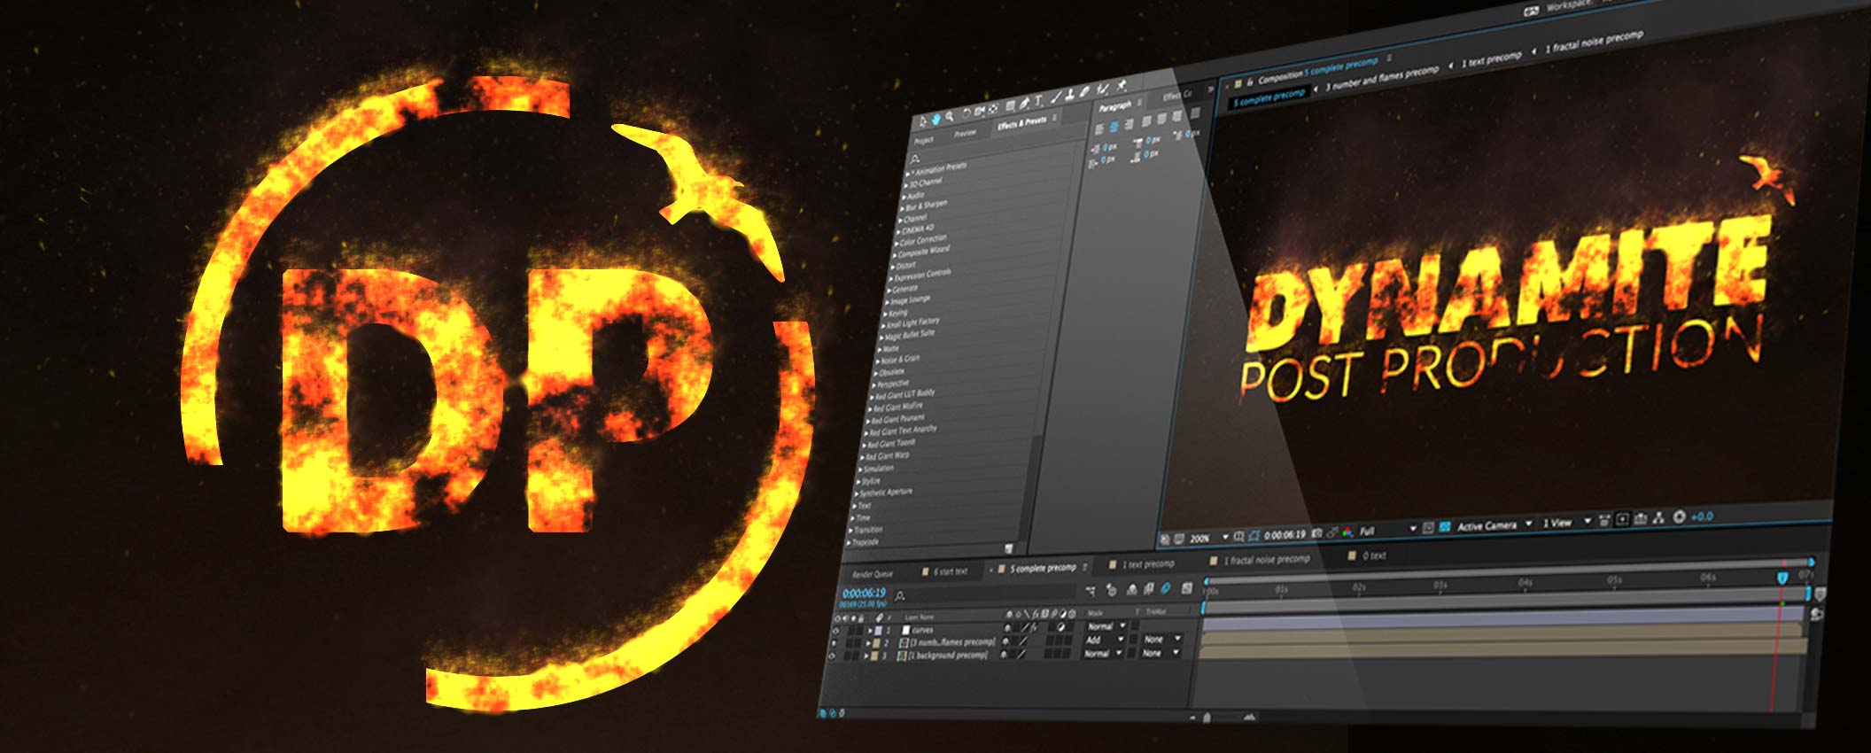This screenshot has width=1871, height=753.
Task: Click the blue current time indicator handle
Action: [1782, 578]
